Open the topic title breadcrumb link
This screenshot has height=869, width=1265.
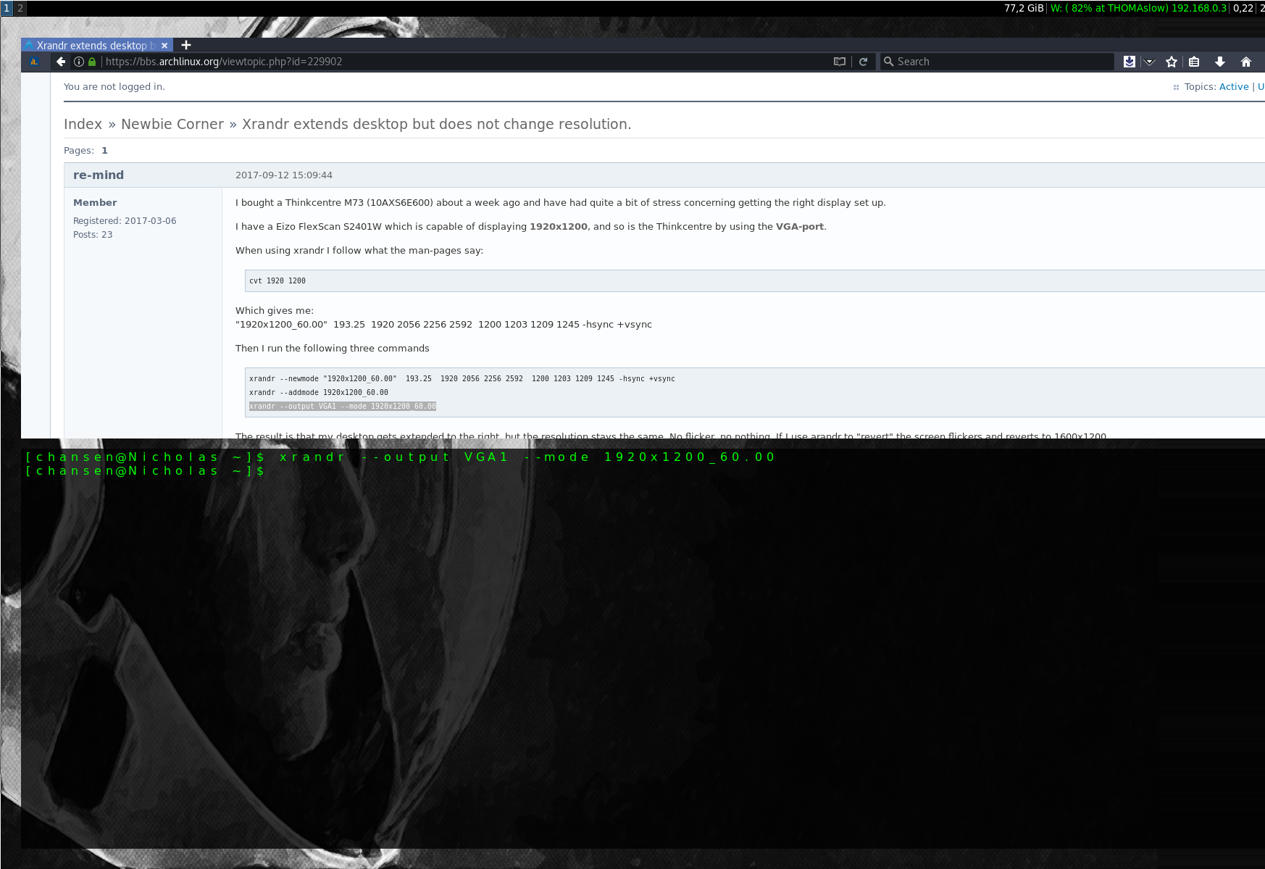point(436,124)
